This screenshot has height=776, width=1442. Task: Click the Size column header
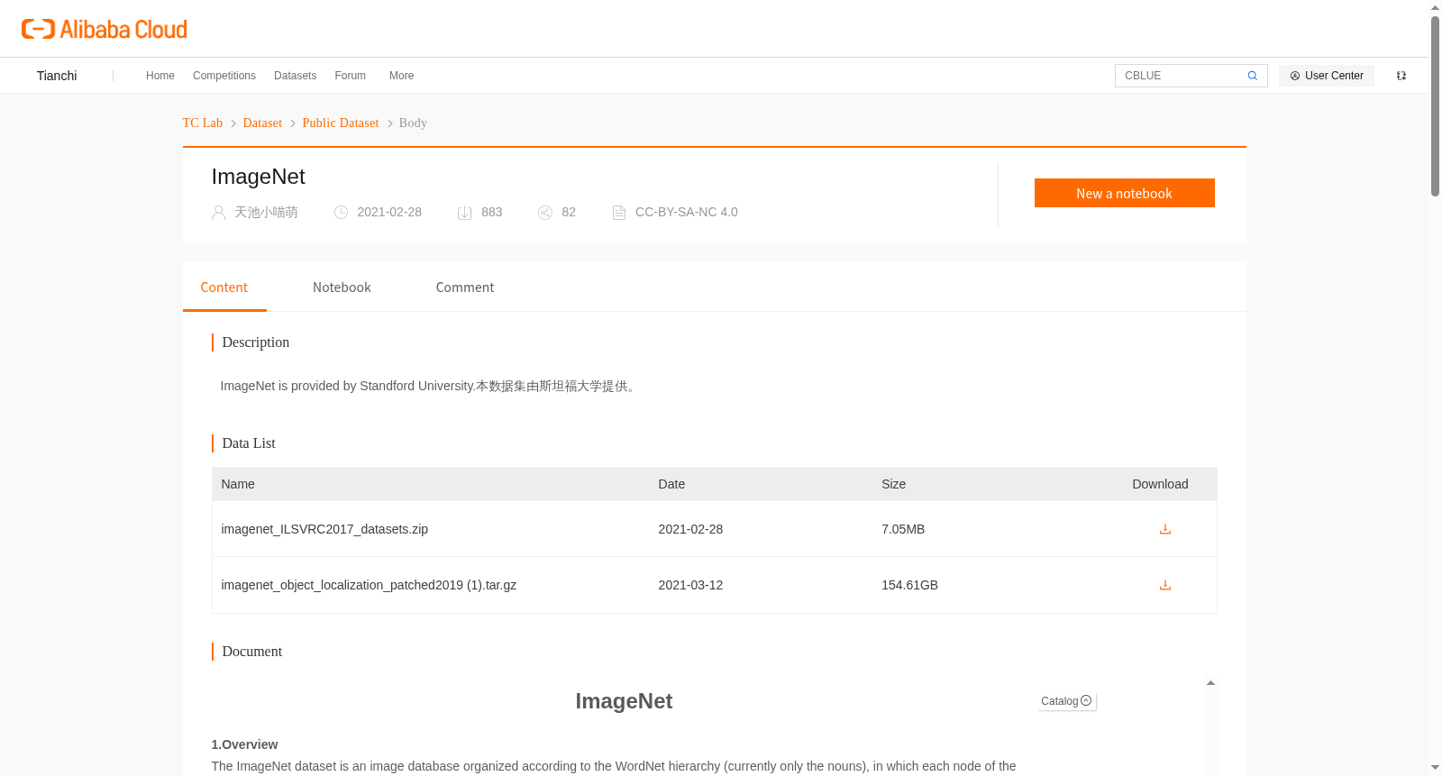click(893, 484)
